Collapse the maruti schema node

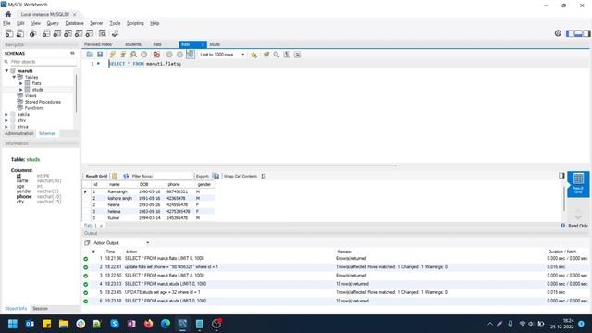(6, 71)
